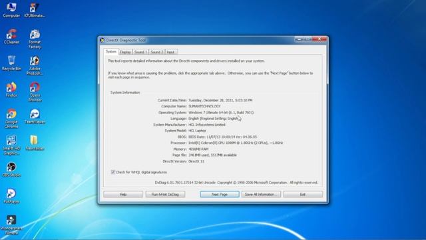Launch Google Chrome from the desktop
This screenshot has height=240, width=426.
(x=11, y=119)
